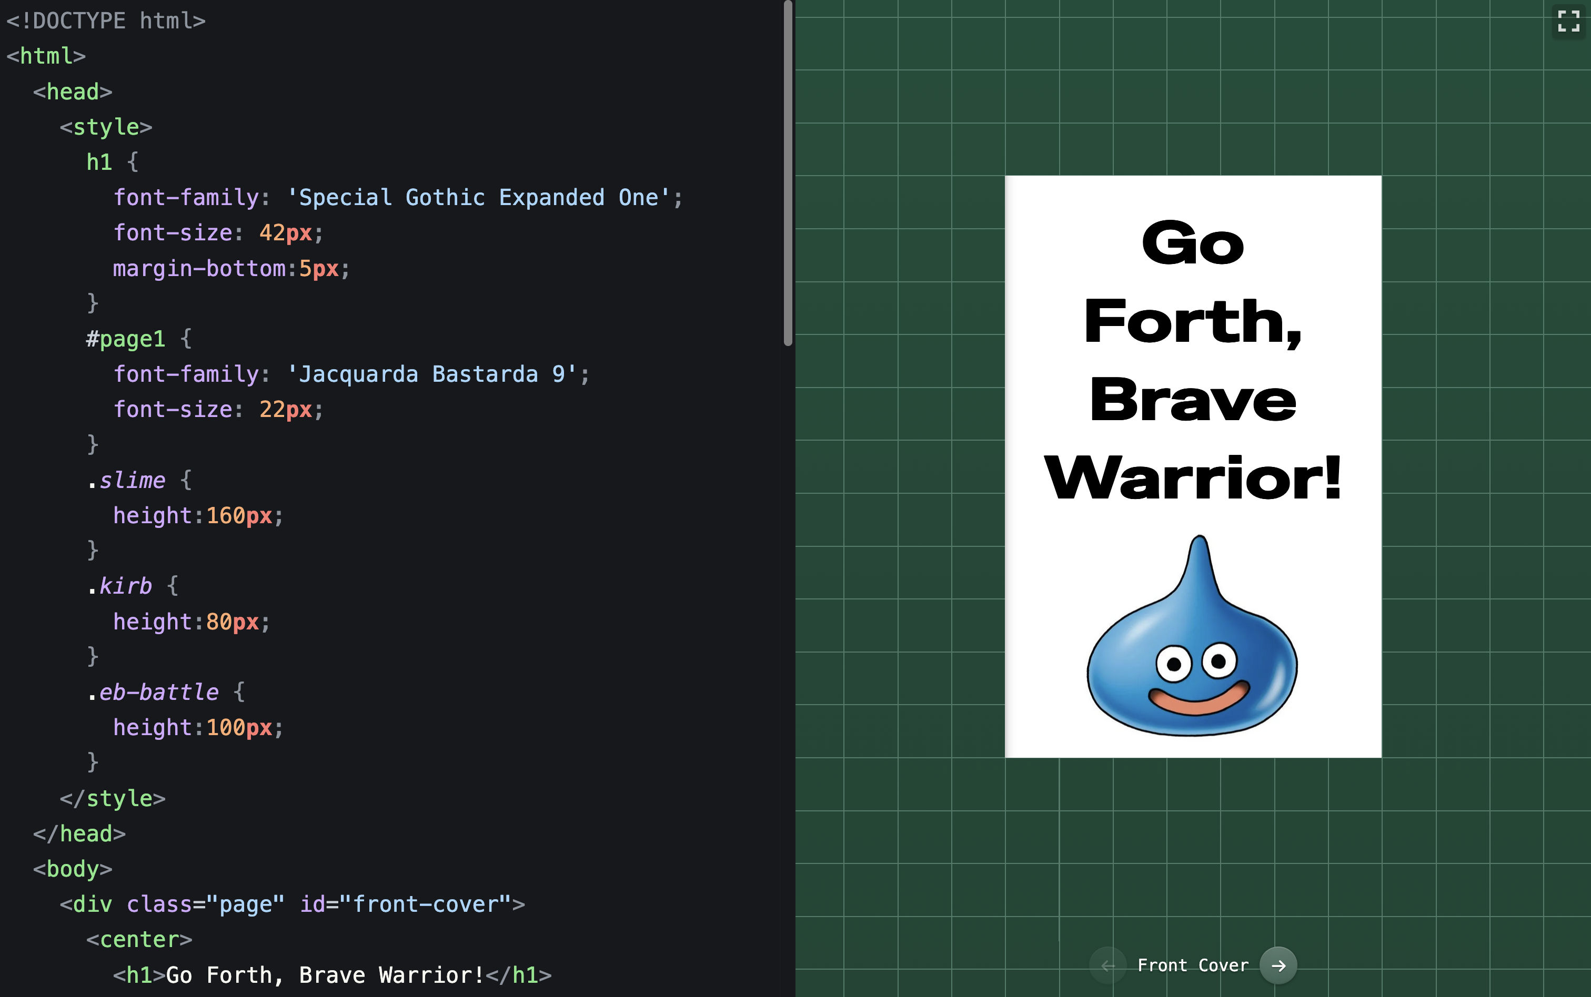The width and height of the screenshot is (1591, 997).
Task: Click the 'Jacquarda Bastarda 9' font name
Action: [x=431, y=374]
